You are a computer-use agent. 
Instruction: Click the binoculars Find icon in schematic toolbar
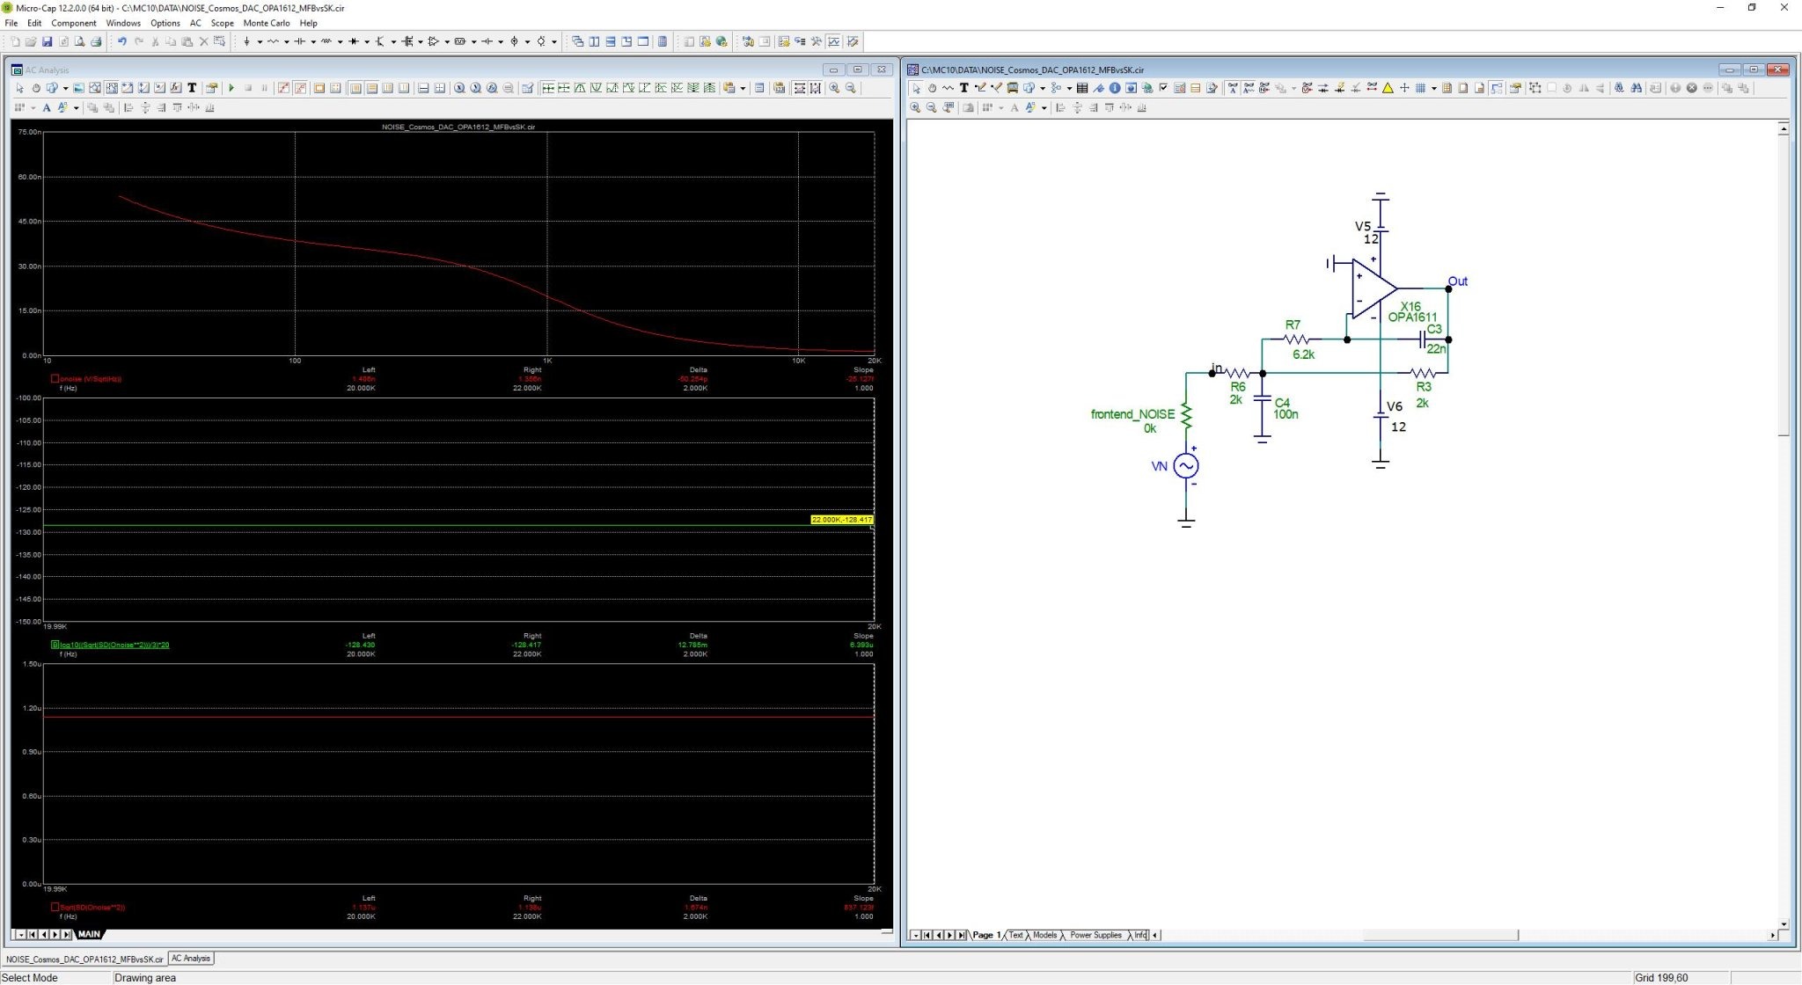[x=1636, y=88]
